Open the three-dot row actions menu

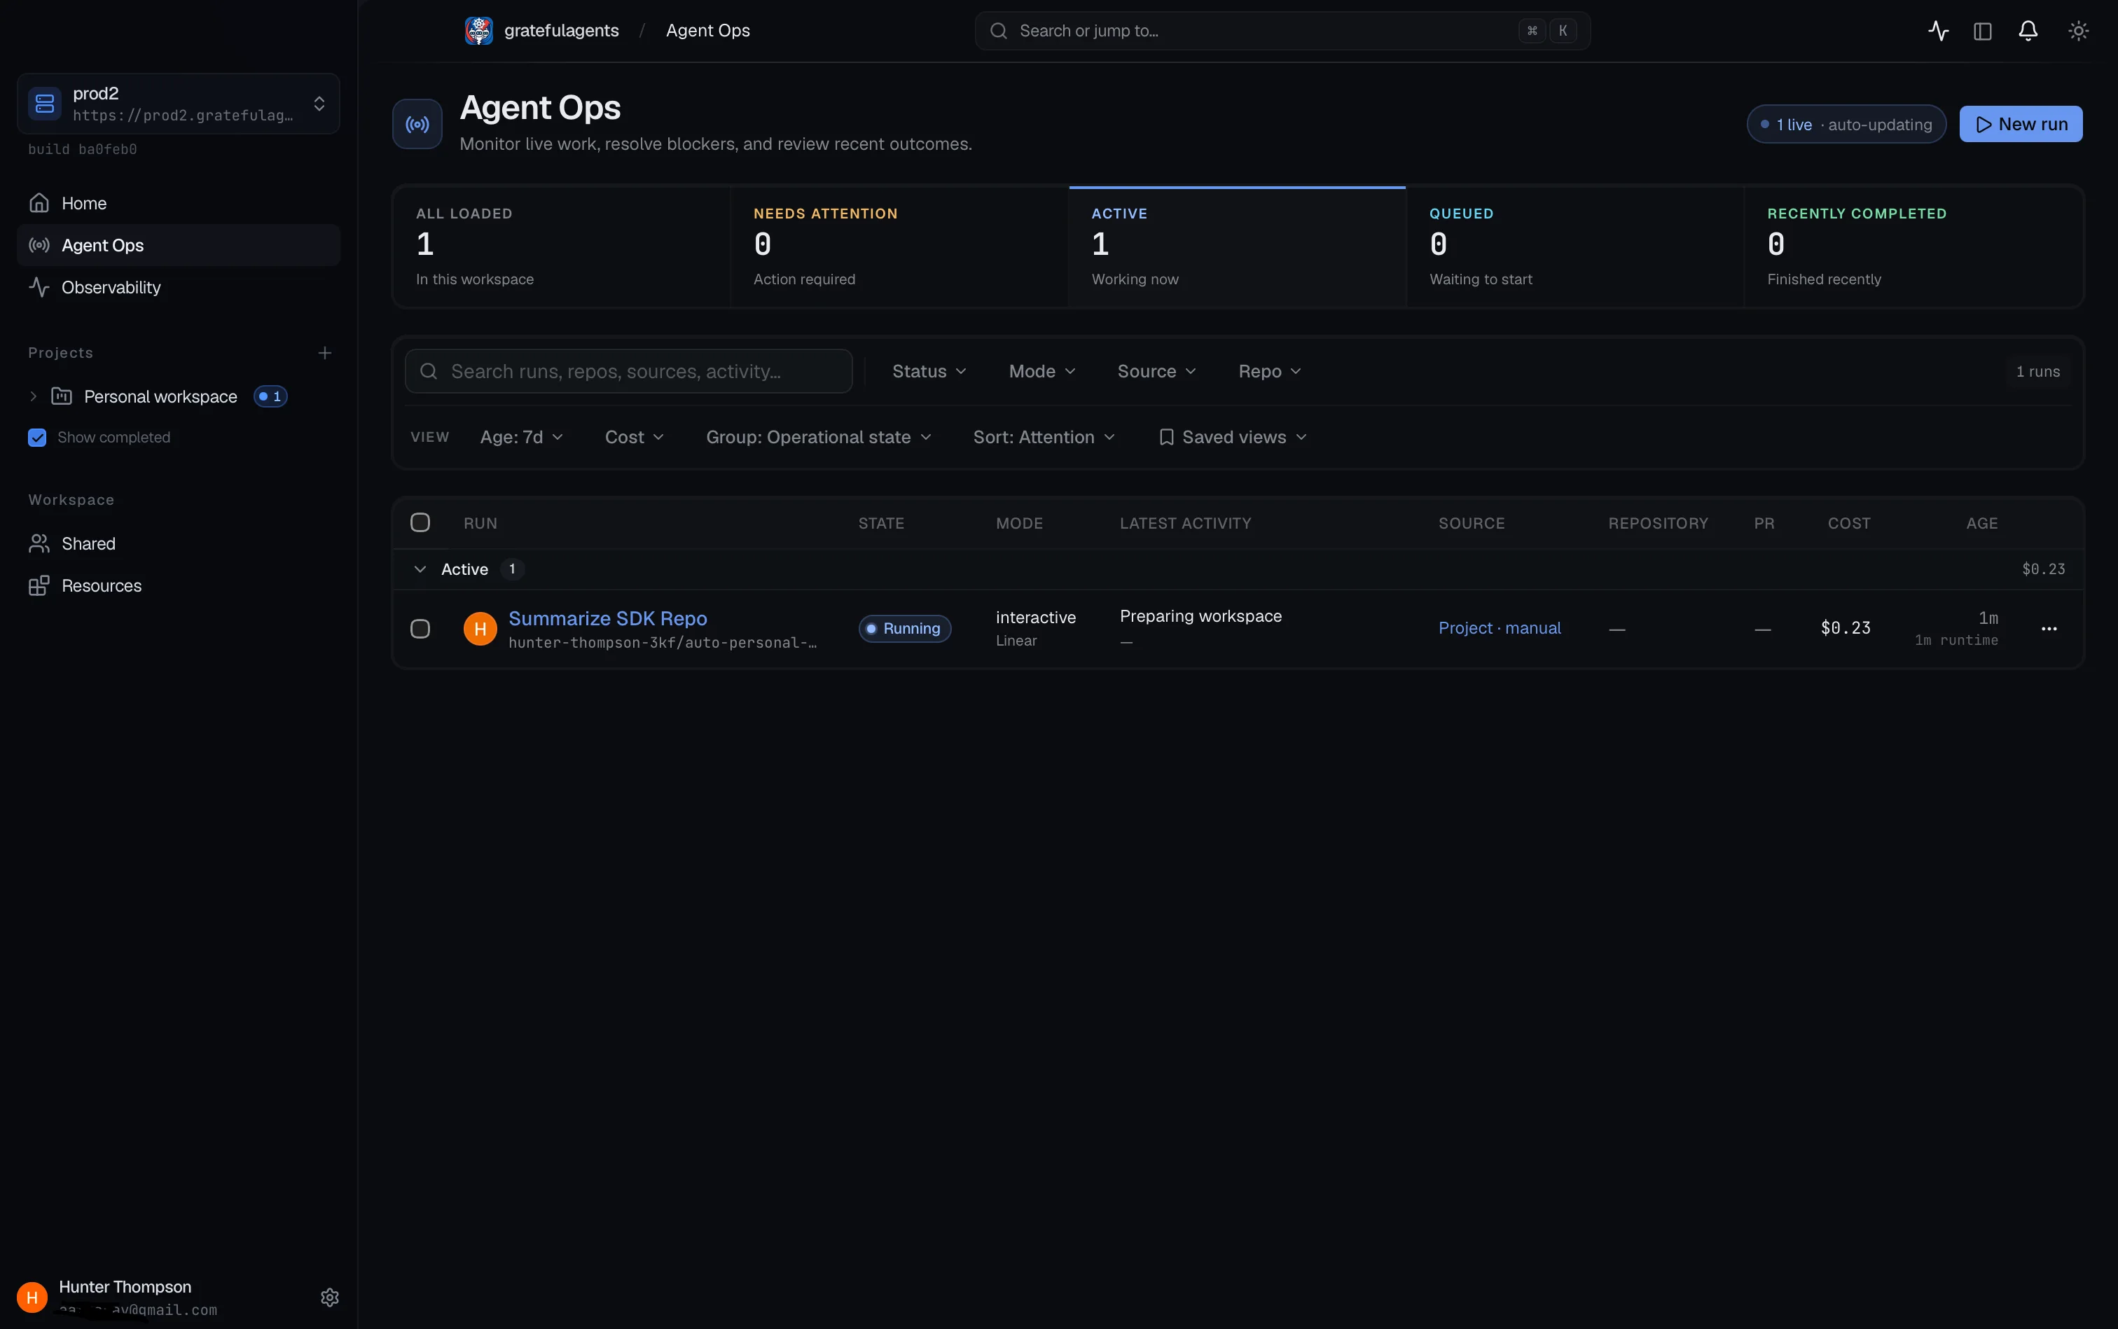(x=2049, y=629)
